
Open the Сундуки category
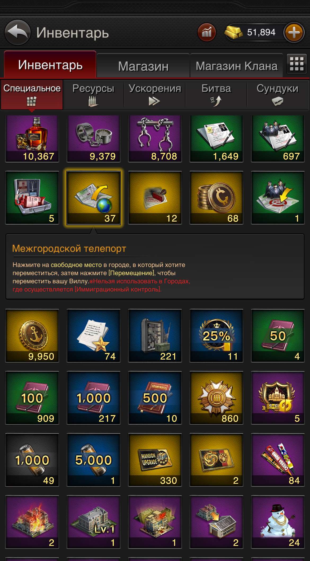(277, 95)
